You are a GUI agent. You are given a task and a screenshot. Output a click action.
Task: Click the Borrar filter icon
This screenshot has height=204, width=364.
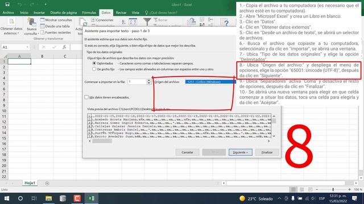point(160,20)
